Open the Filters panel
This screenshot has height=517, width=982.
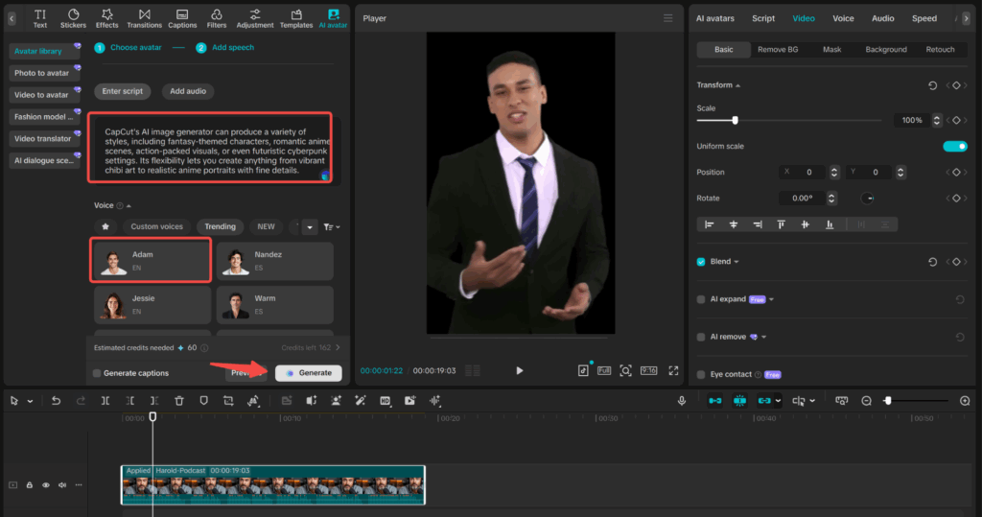click(x=217, y=18)
